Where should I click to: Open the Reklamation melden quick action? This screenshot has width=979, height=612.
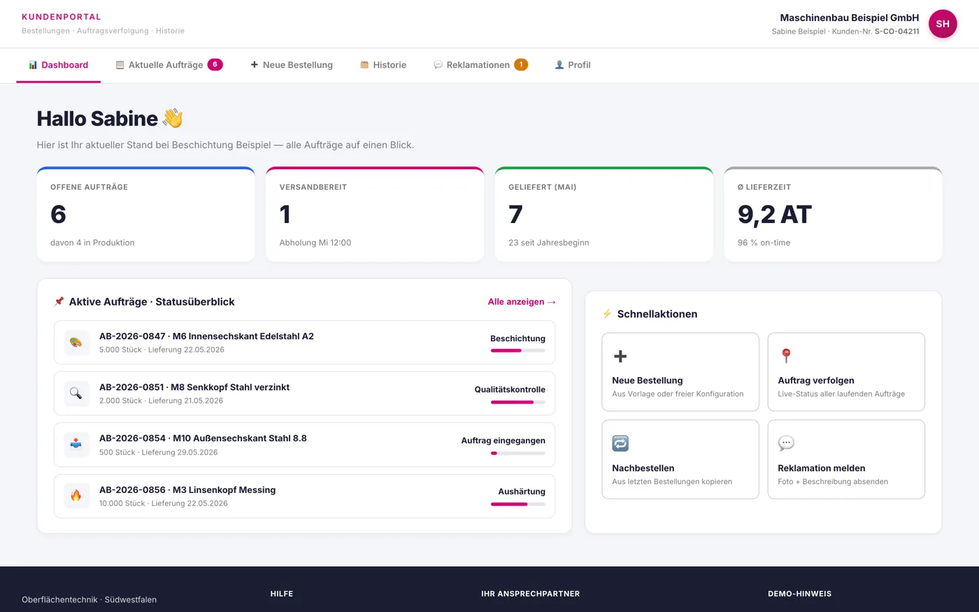(x=846, y=460)
